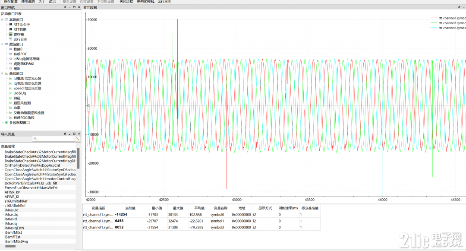Click the chart icon for Iq电流 给定&反馈
Screen dimensions: 466x251
pos(11,83)
